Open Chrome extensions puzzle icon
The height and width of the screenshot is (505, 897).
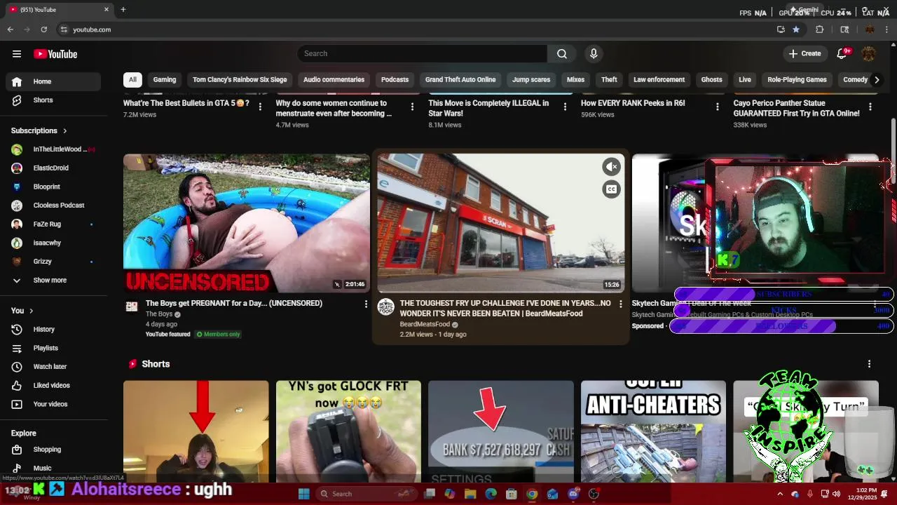[x=819, y=29]
